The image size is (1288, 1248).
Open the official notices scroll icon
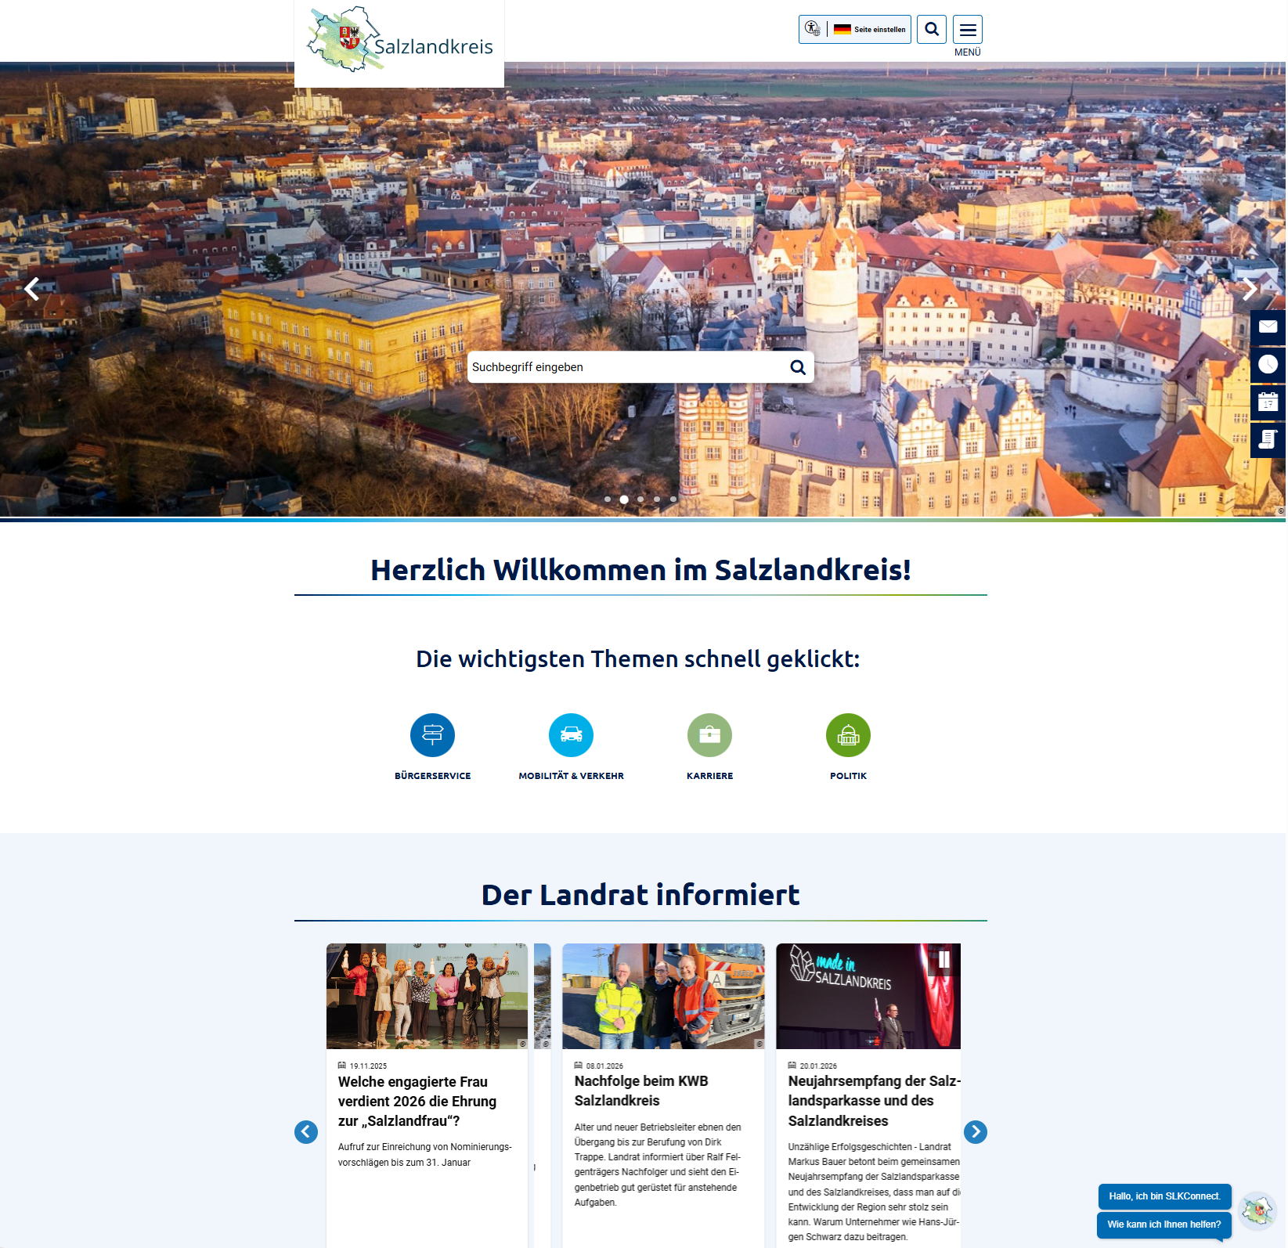coord(1268,440)
